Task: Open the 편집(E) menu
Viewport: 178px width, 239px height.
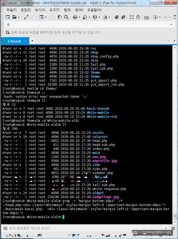Action: click(x=26, y=10)
